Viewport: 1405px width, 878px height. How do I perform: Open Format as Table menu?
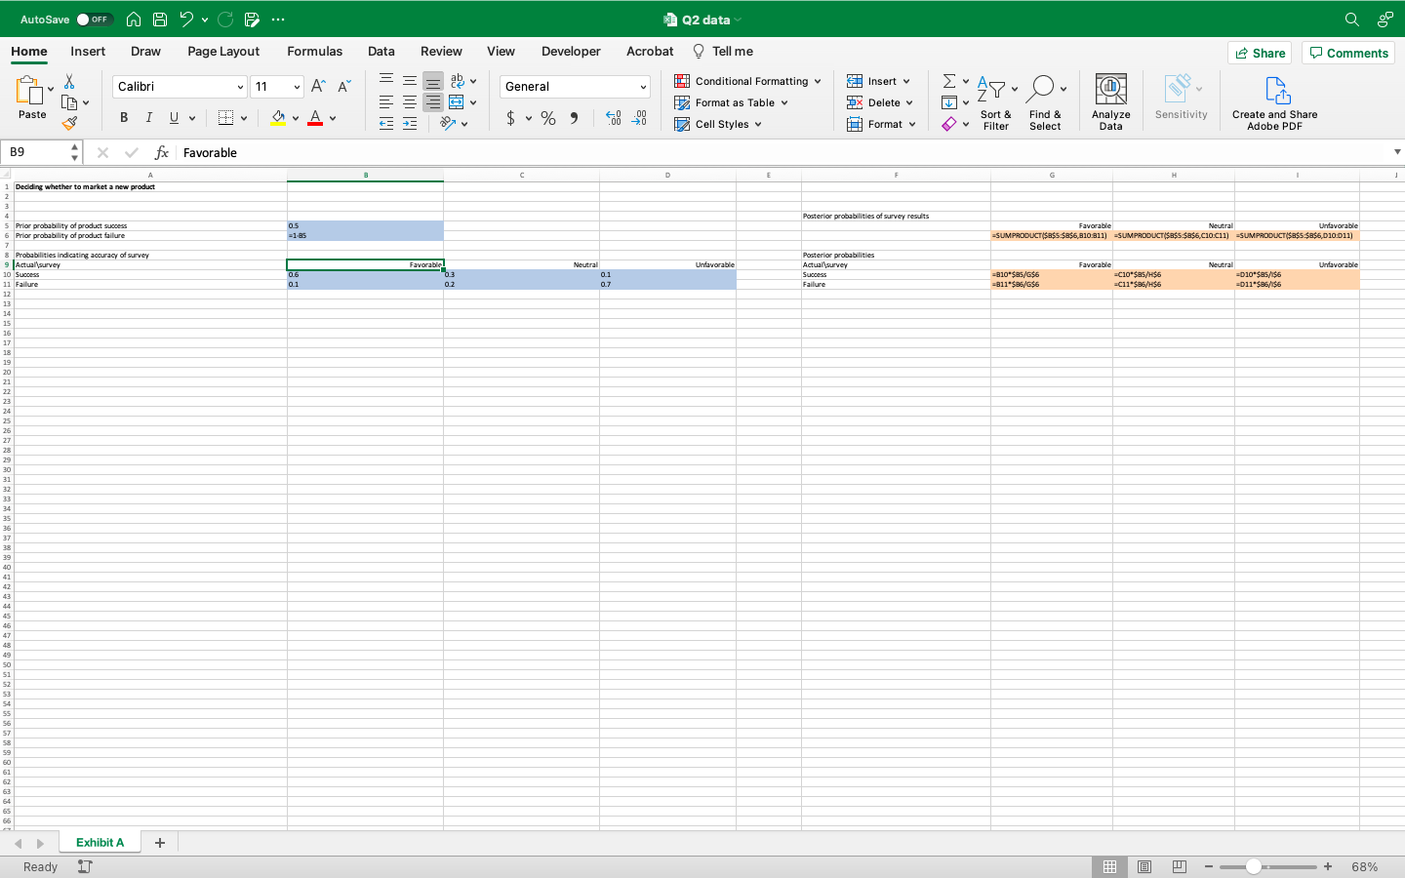[732, 102]
